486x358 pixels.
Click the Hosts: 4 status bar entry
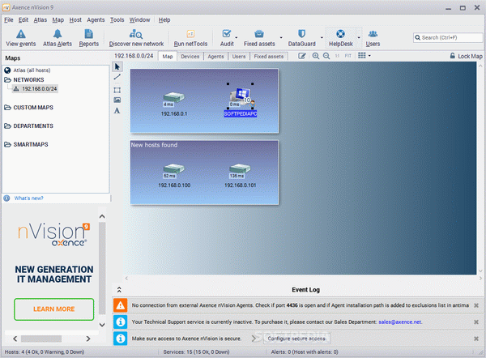click(x=45, y=352)
